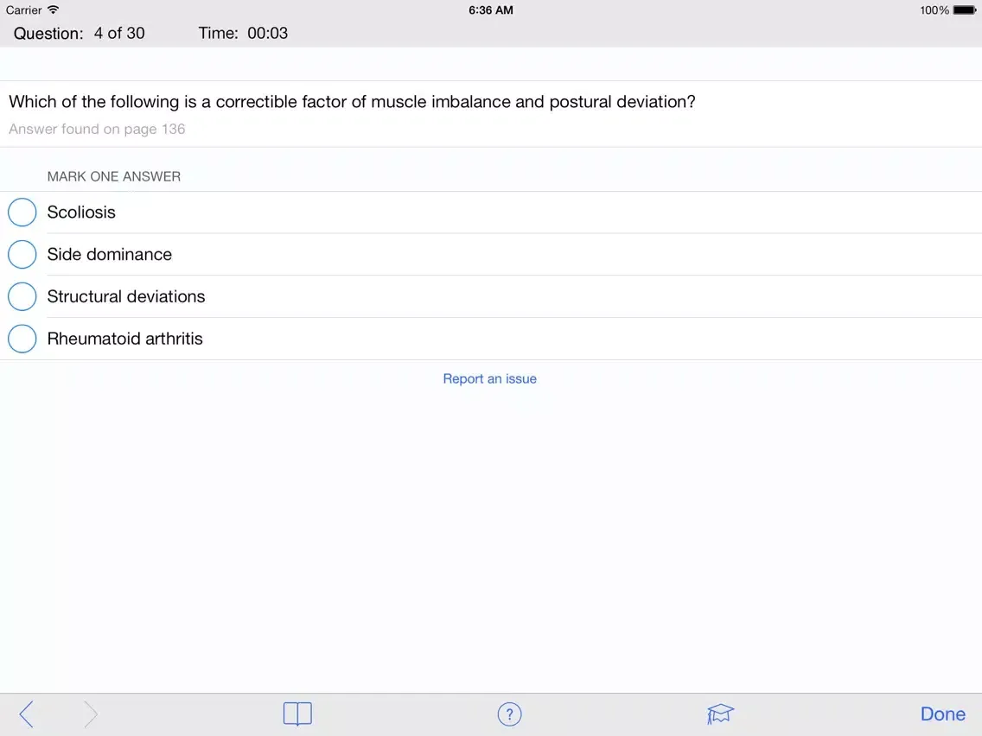Go back to the previous question arrow
This screenshot has height=736, width=982.
click(x=26, y=714)
